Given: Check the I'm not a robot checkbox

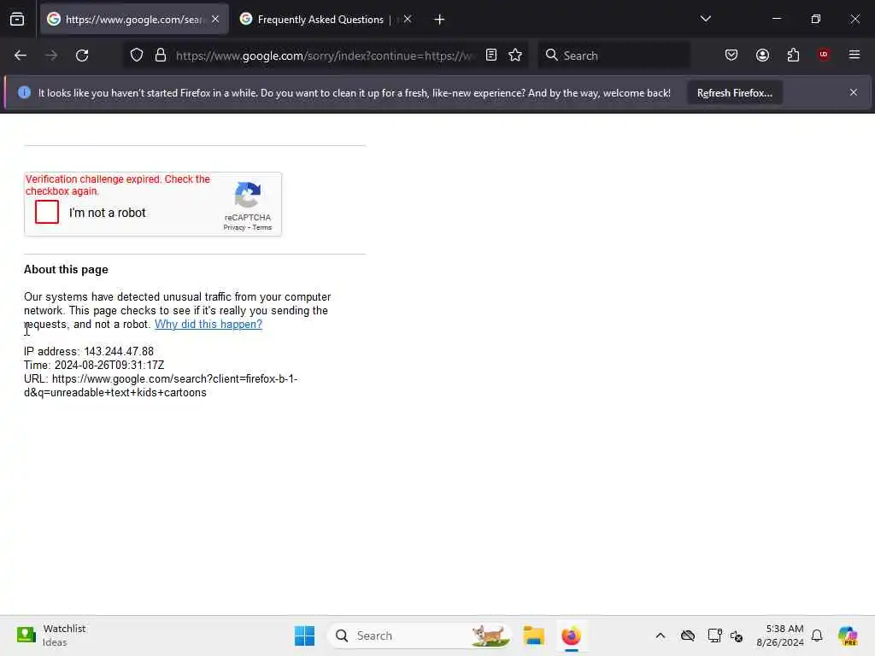Looking at the screenshot, I should pyautogui.click(x=47, y=212).
